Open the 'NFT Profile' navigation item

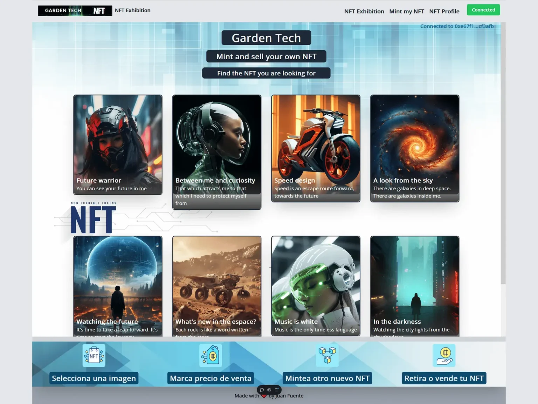pyautogui.click(x=444, y=11)
